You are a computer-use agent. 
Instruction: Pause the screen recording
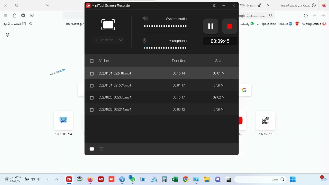(211, 26)
